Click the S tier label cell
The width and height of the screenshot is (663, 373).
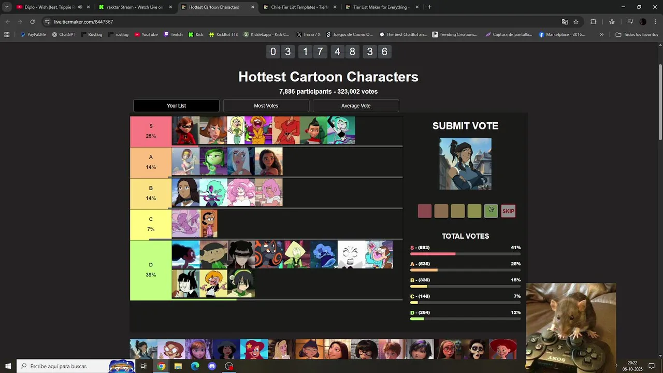tap(151, 132)
